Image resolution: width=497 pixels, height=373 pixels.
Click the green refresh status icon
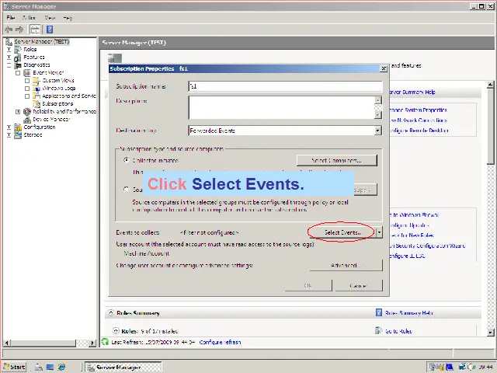(105, 342)
